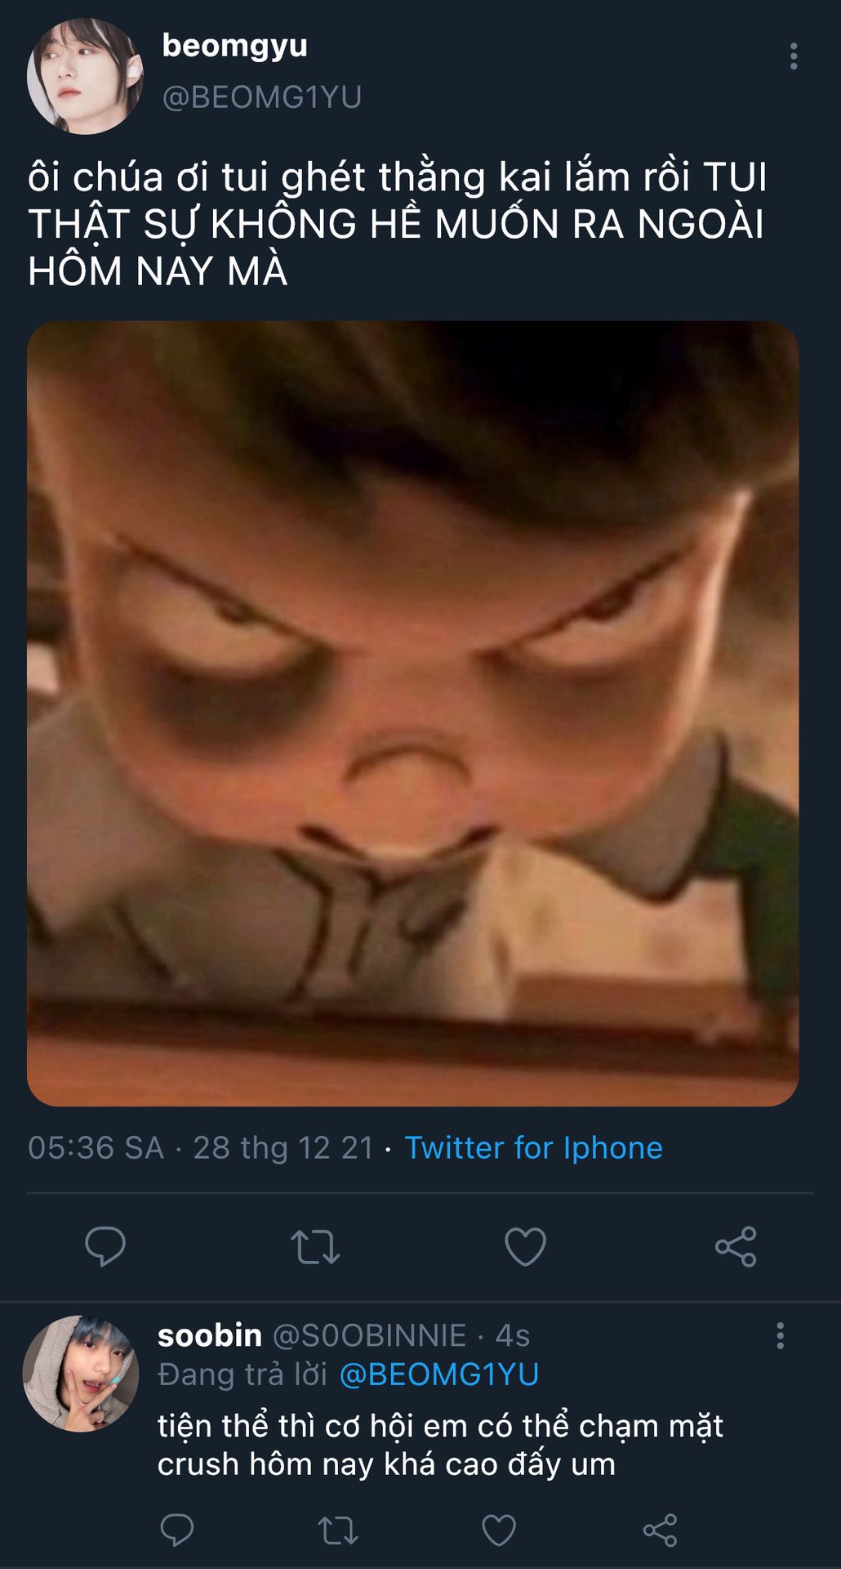Viewport: 841px width, 1569px height.
Task: Like soobin's reply
Action: tap(499, 1530)
